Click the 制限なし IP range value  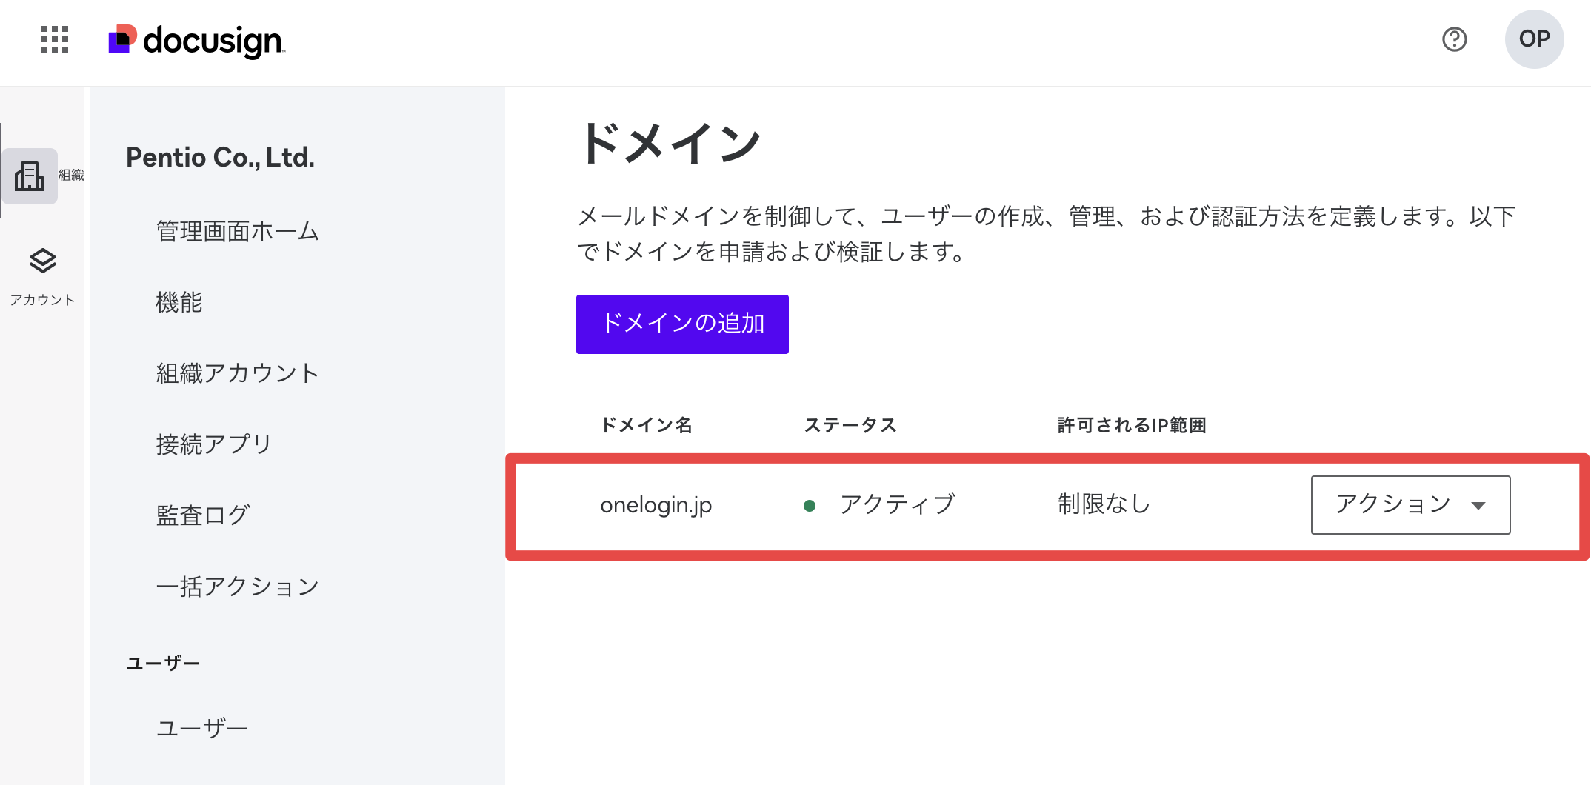coord(1104,504)
